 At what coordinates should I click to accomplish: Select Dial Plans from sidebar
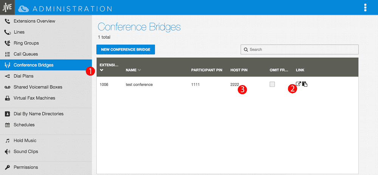(23, 76)
